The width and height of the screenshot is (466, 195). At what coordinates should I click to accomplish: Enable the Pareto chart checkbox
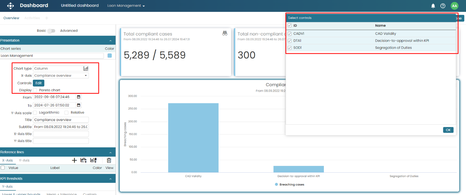[35, 90]
